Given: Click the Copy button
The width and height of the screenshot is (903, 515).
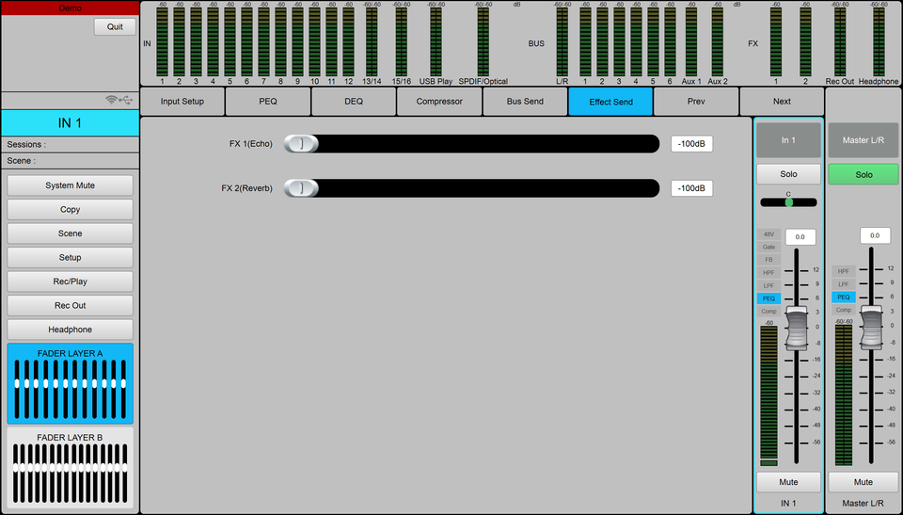Looking at the screenshot, I should 71,209.
